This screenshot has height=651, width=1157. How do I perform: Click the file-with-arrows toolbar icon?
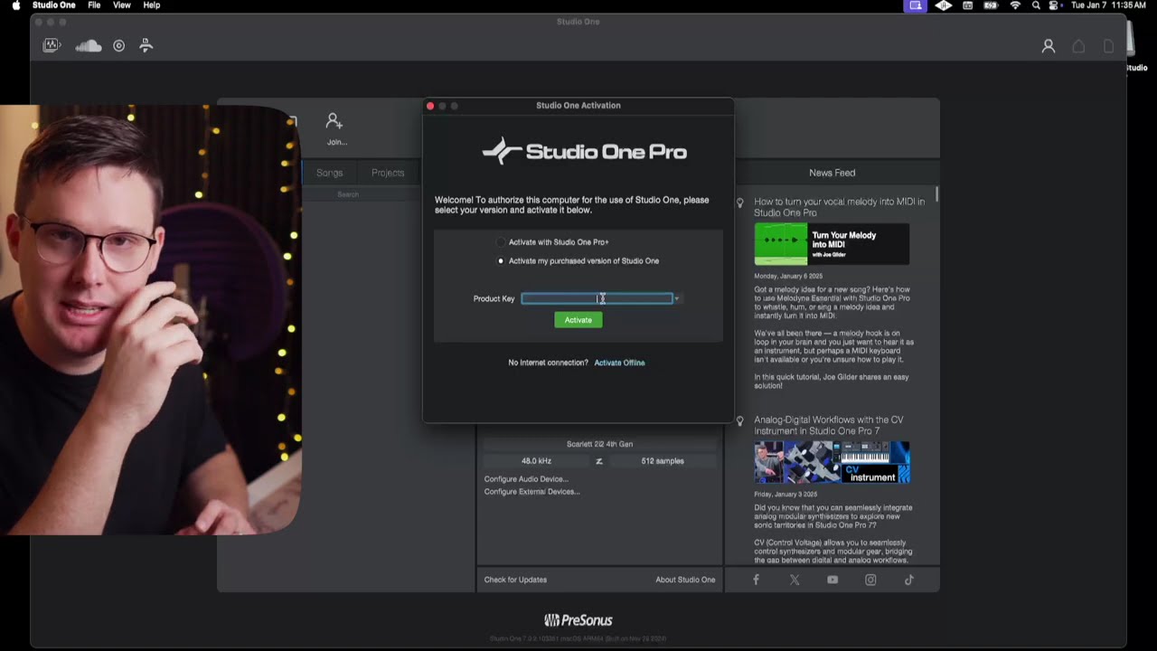tap(146, 45)
